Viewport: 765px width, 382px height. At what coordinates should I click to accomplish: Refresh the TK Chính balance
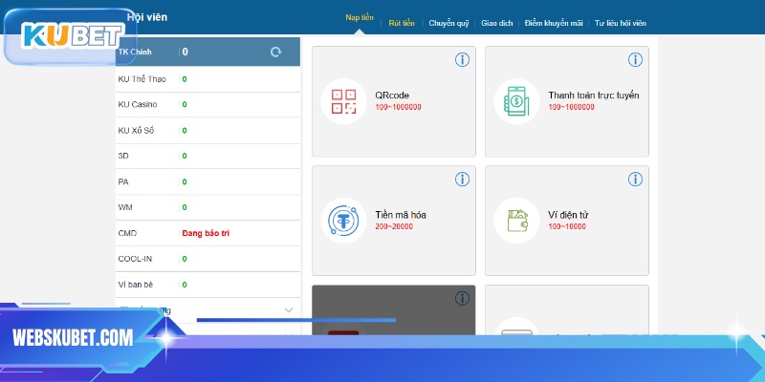[x=276, y=53]
